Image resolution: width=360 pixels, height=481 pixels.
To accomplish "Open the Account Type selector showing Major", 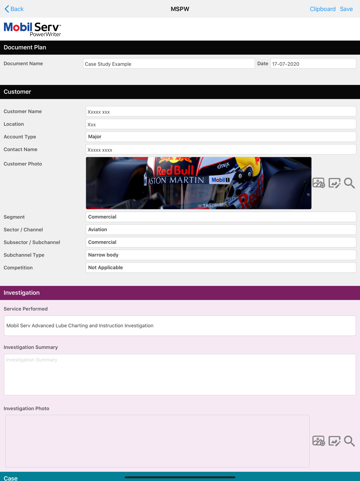I will coord(221,137).
